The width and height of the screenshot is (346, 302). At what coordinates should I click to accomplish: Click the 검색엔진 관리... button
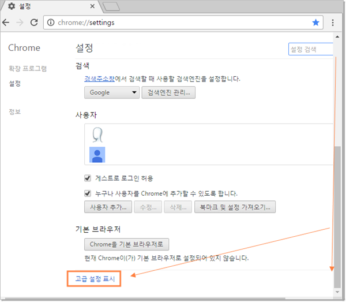pyautogui.click(x=168, y=92)
